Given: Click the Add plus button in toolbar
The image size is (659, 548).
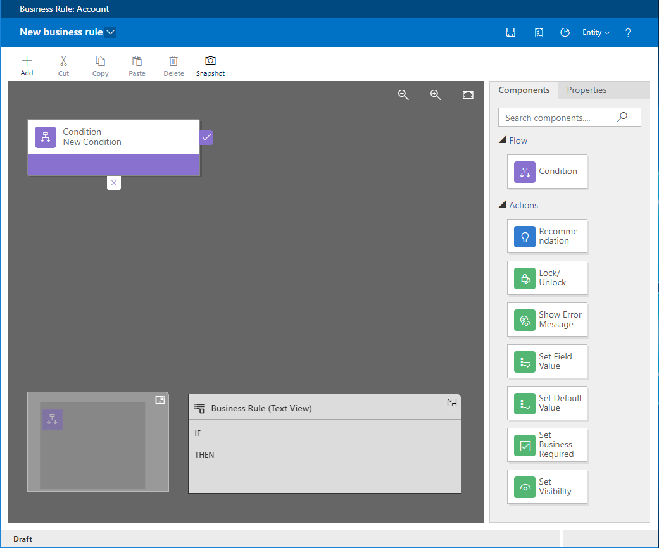Looking at the screenshot, I should [x=27, y=66].
